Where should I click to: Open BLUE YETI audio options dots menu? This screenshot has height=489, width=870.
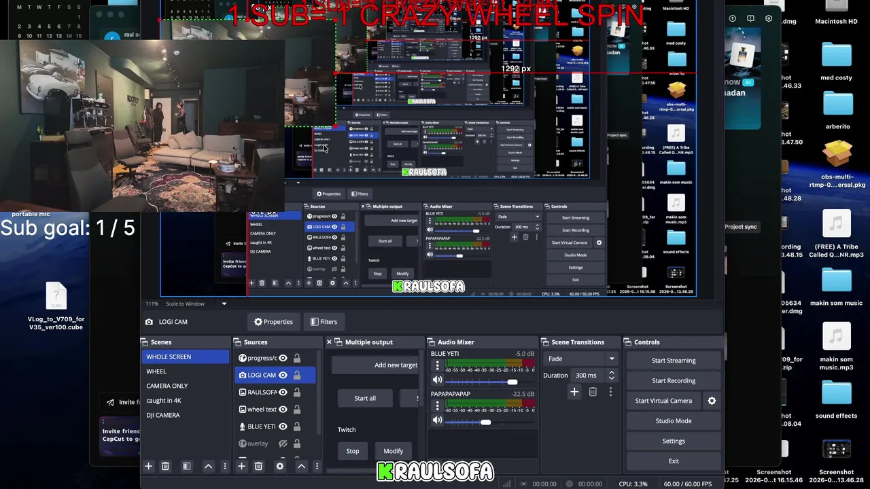[438, 366]
